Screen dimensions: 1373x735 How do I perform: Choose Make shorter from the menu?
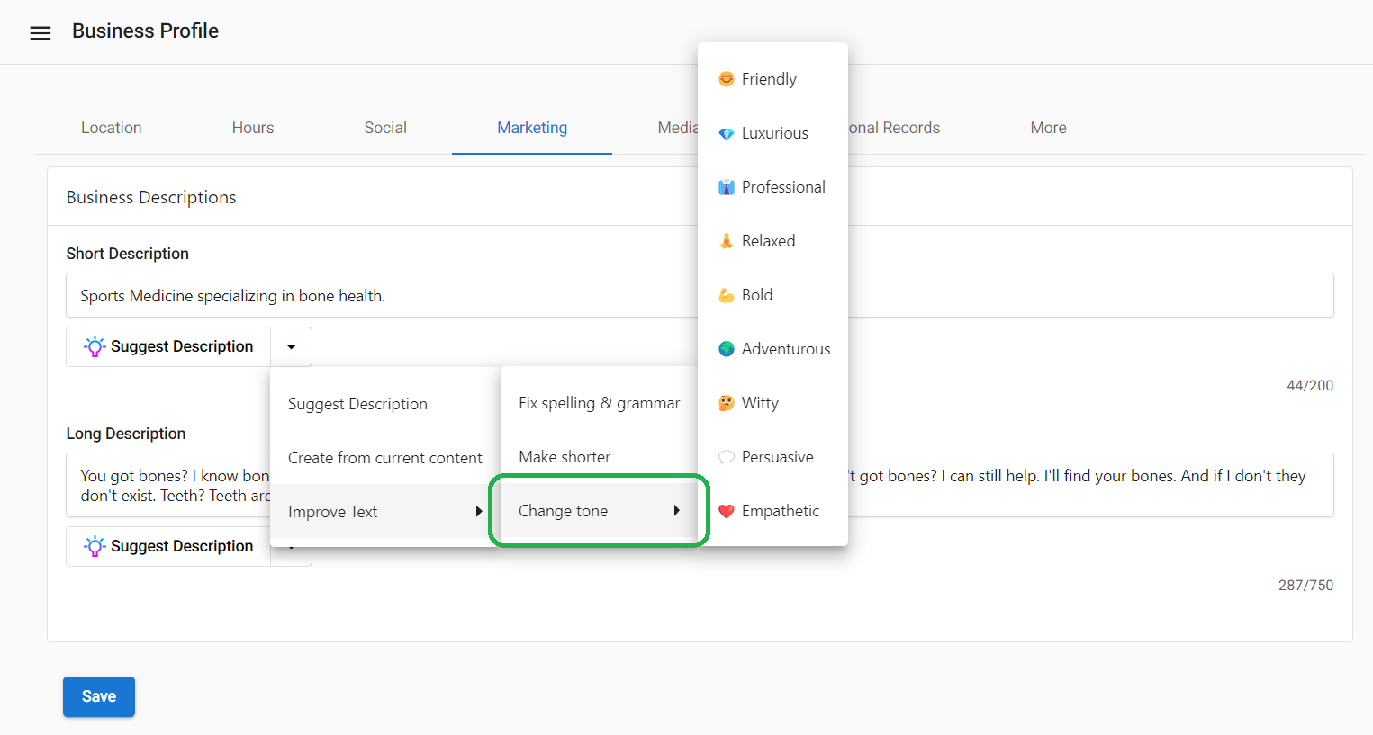565,457
